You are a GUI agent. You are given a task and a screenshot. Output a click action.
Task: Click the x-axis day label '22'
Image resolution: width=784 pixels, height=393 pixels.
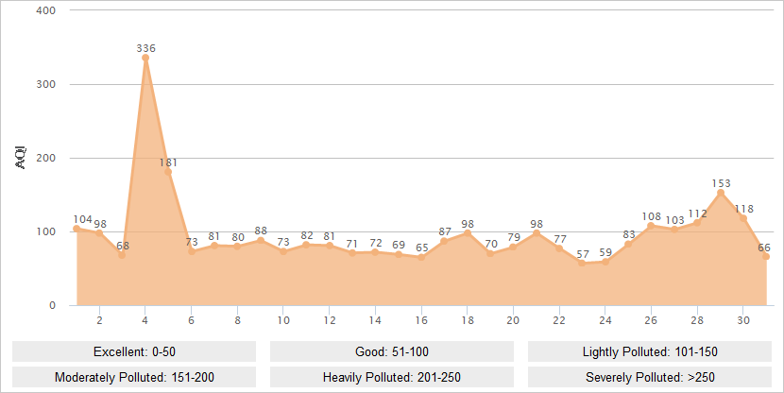(559, 320)
